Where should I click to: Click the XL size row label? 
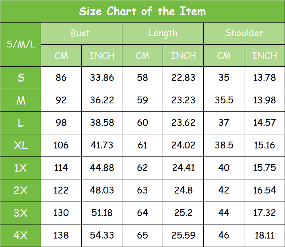click(x=21, y=145)
